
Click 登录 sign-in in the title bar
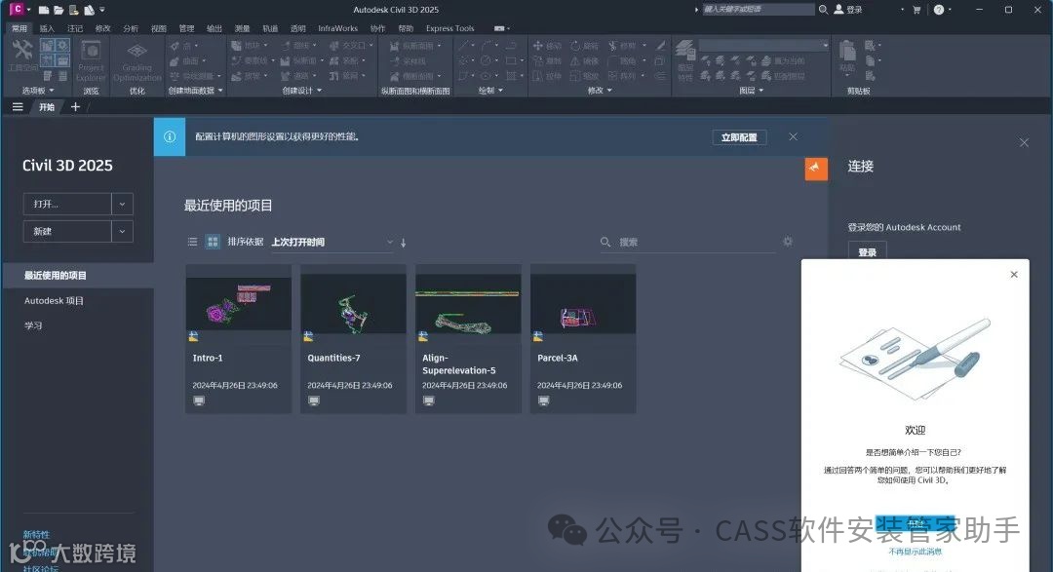click(x=848, y=10)
